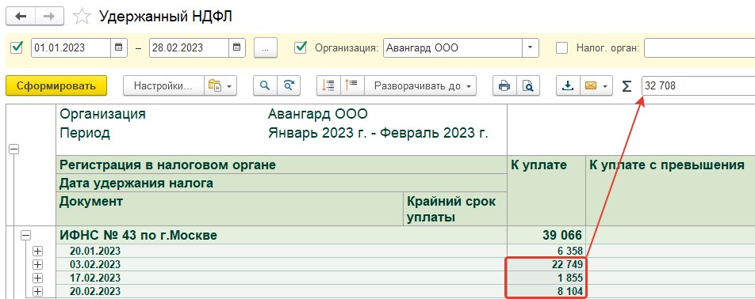Open the Авангард ООО organization dropdown
This screenshot has width=755, height=299.
530,47
